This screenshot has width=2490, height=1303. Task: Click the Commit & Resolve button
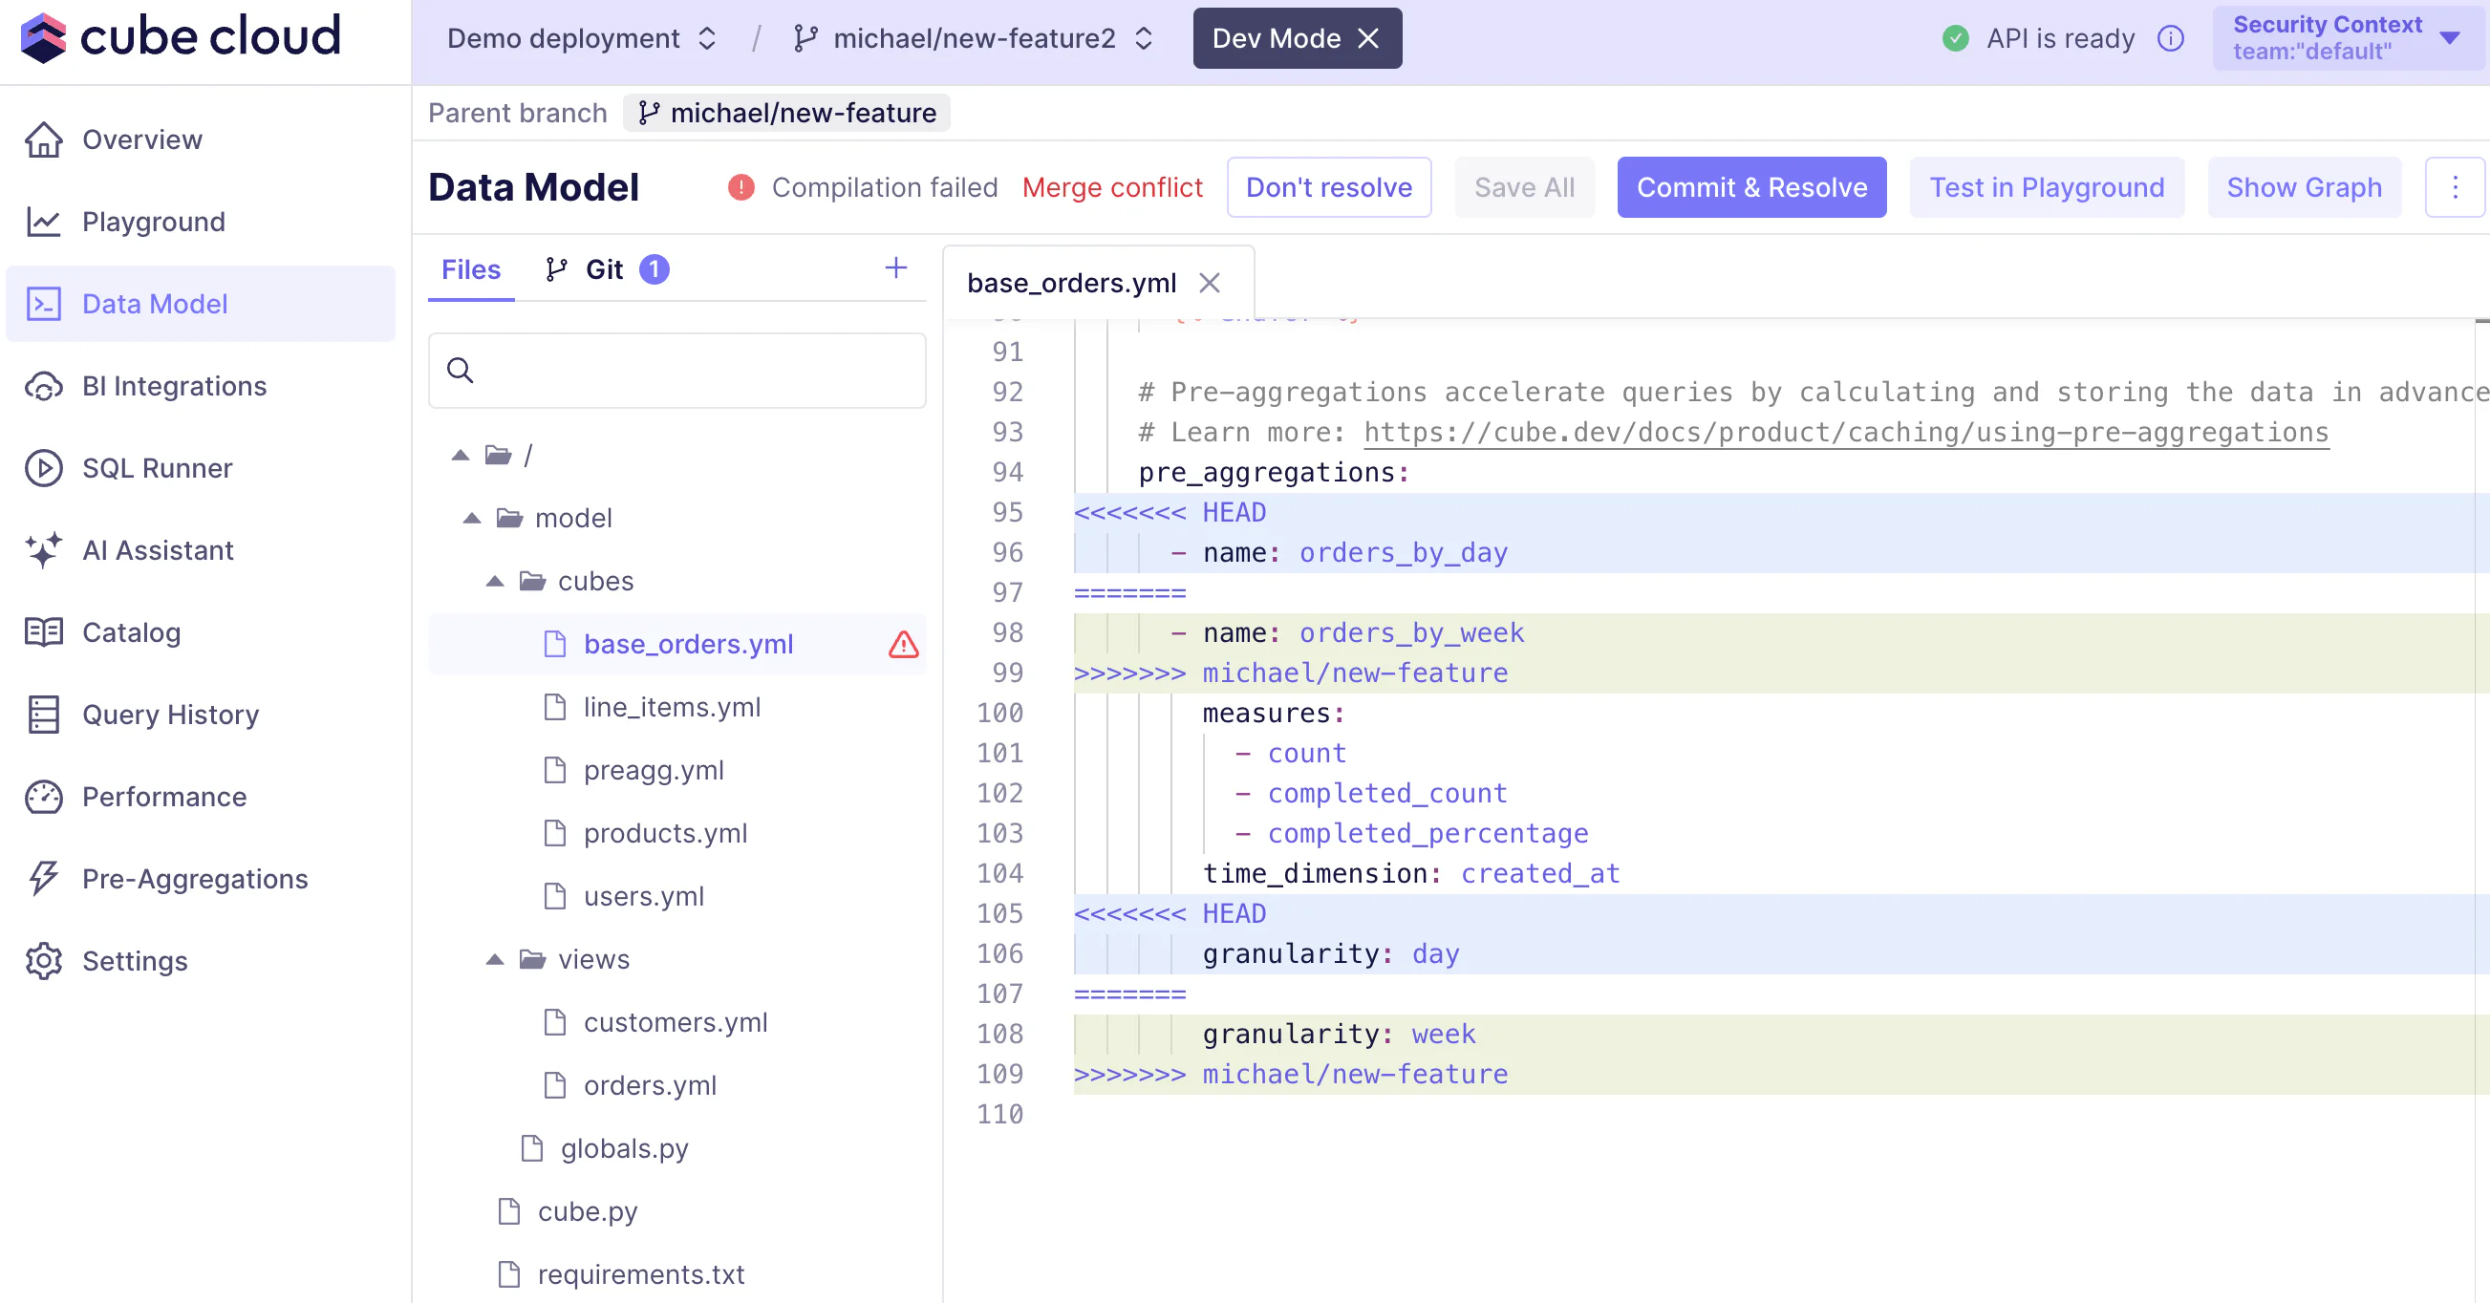pos(1750,187)
